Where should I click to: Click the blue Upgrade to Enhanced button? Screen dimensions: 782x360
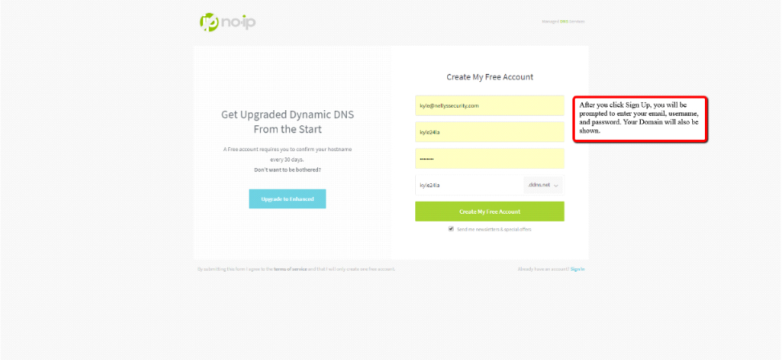pyautogui.click(x=287, y=198)
